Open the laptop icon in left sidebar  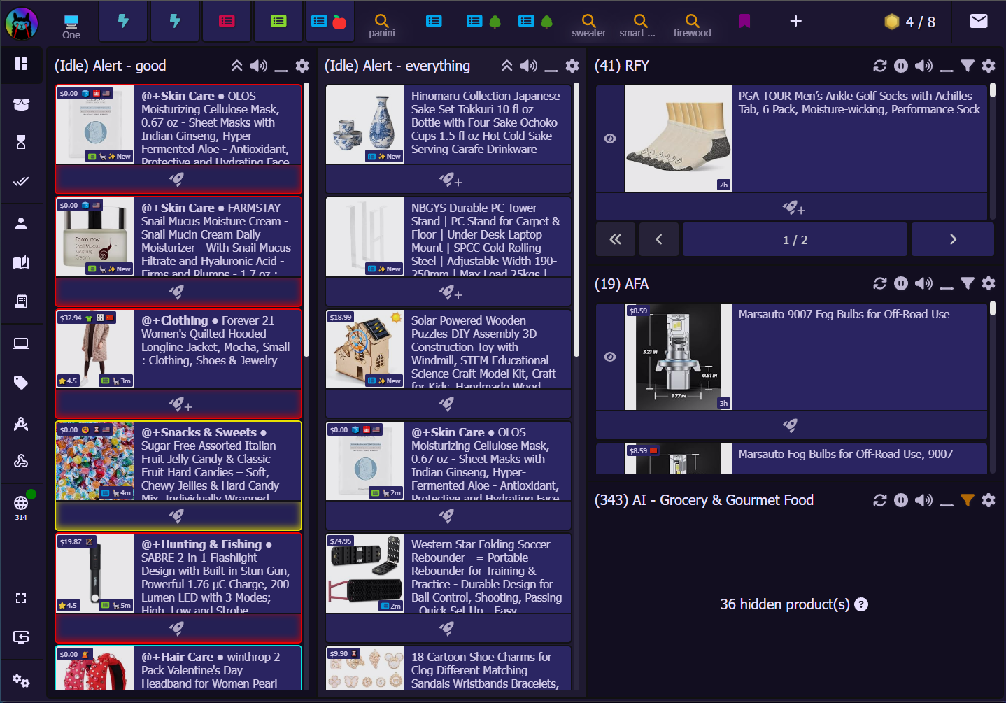(21, 343)
